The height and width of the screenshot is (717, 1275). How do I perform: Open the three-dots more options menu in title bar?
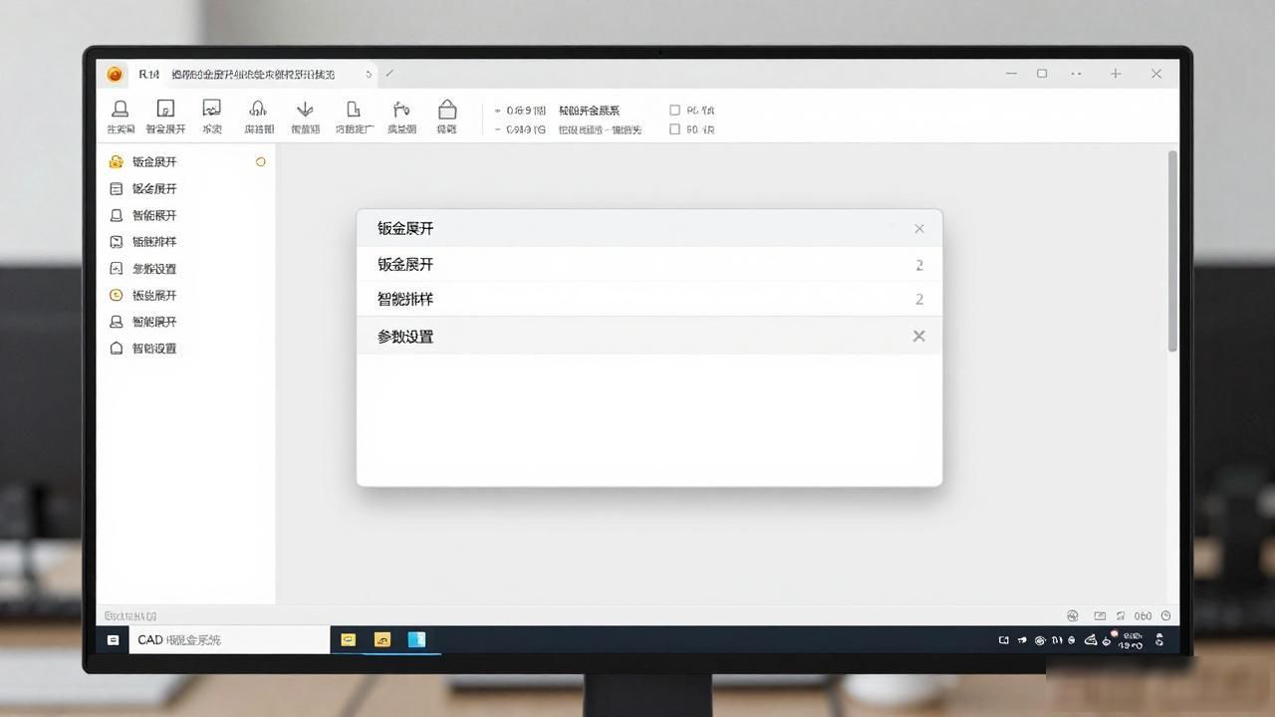click(1077, 74)
